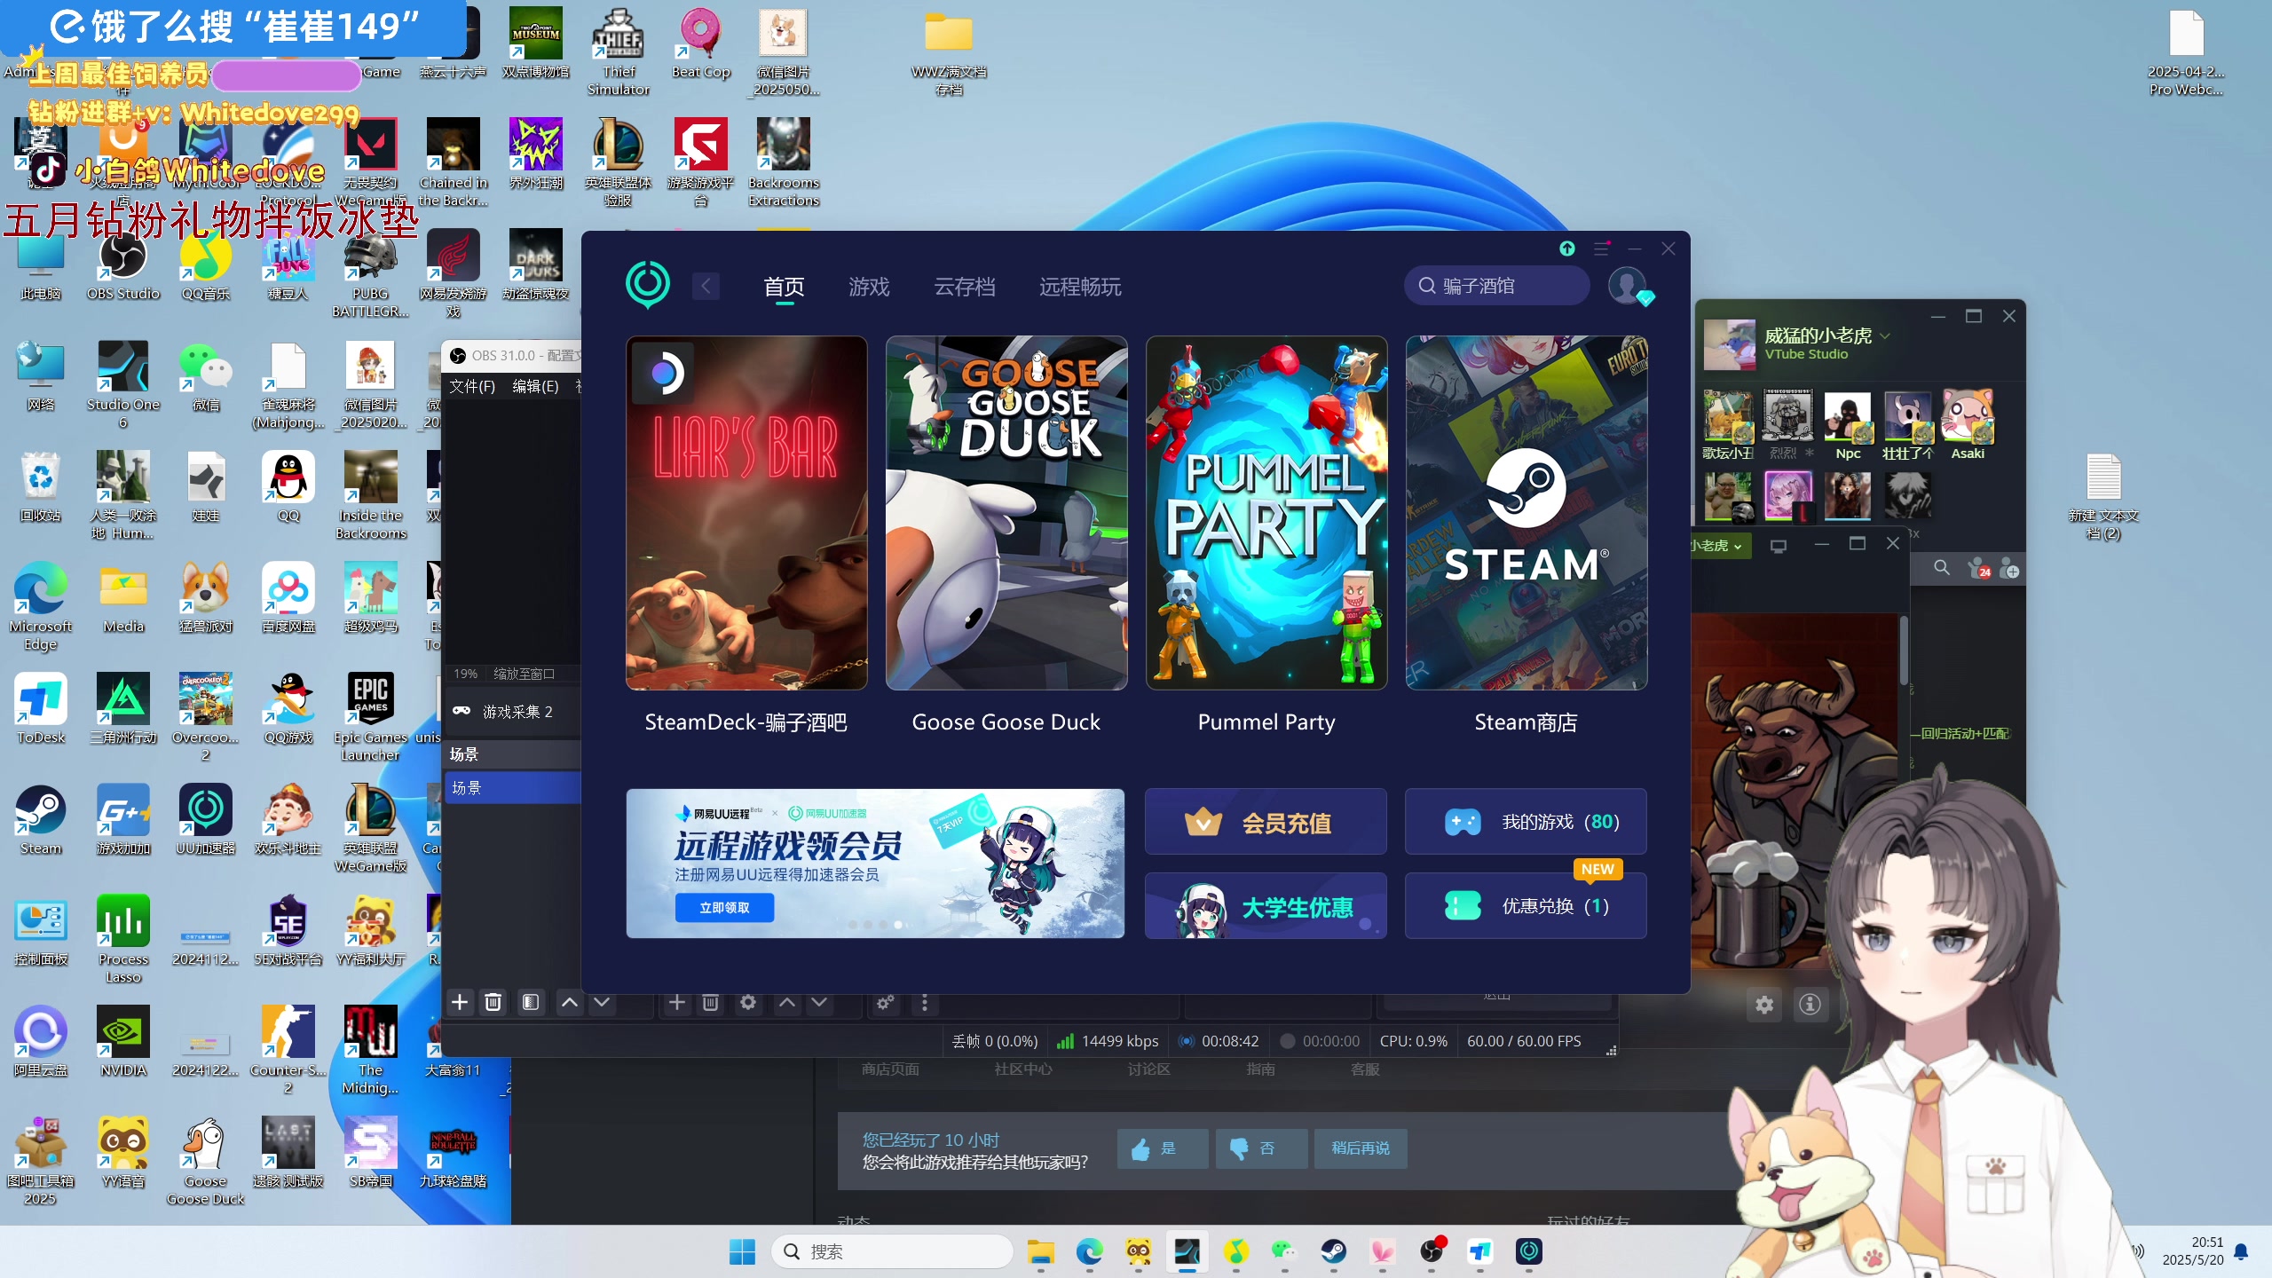This screenshot has width=2272, height=1278.
Task: Open OBS 文件(F) menu
Action: point(472,386)
